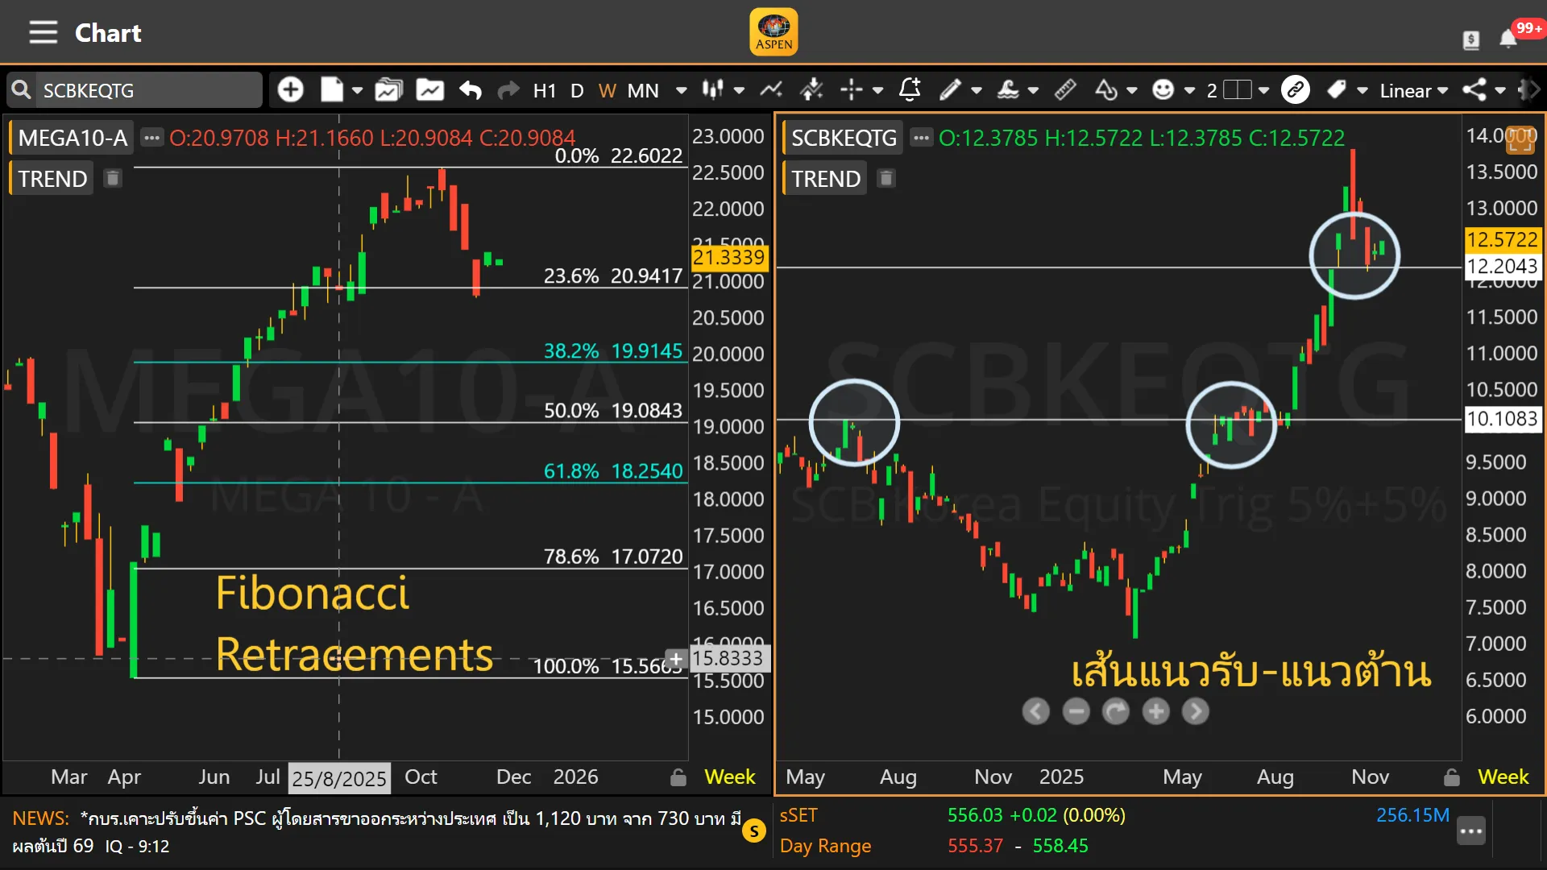Screen dimensions: 1547x870
Task: Select the ruler measurement tool
Action: [x=1065, y=90]
